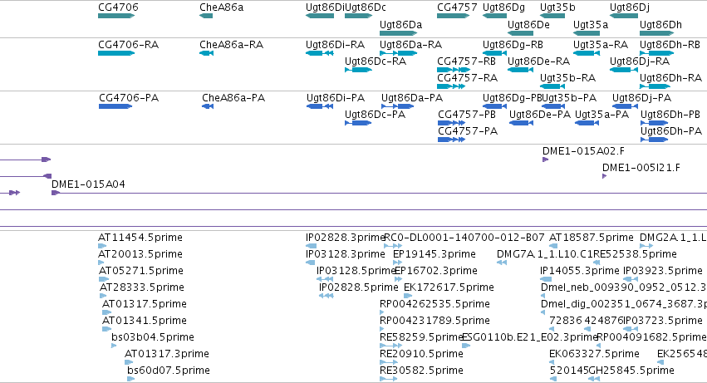Image resolution: width=707 pixels, height=383 pixels.
Task: Select the Ugt86Di-PA protein
Action: pos(320,106)
